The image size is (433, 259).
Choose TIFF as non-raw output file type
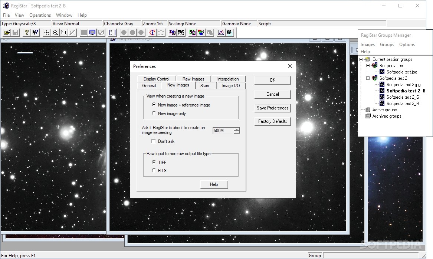click(154, 162)
